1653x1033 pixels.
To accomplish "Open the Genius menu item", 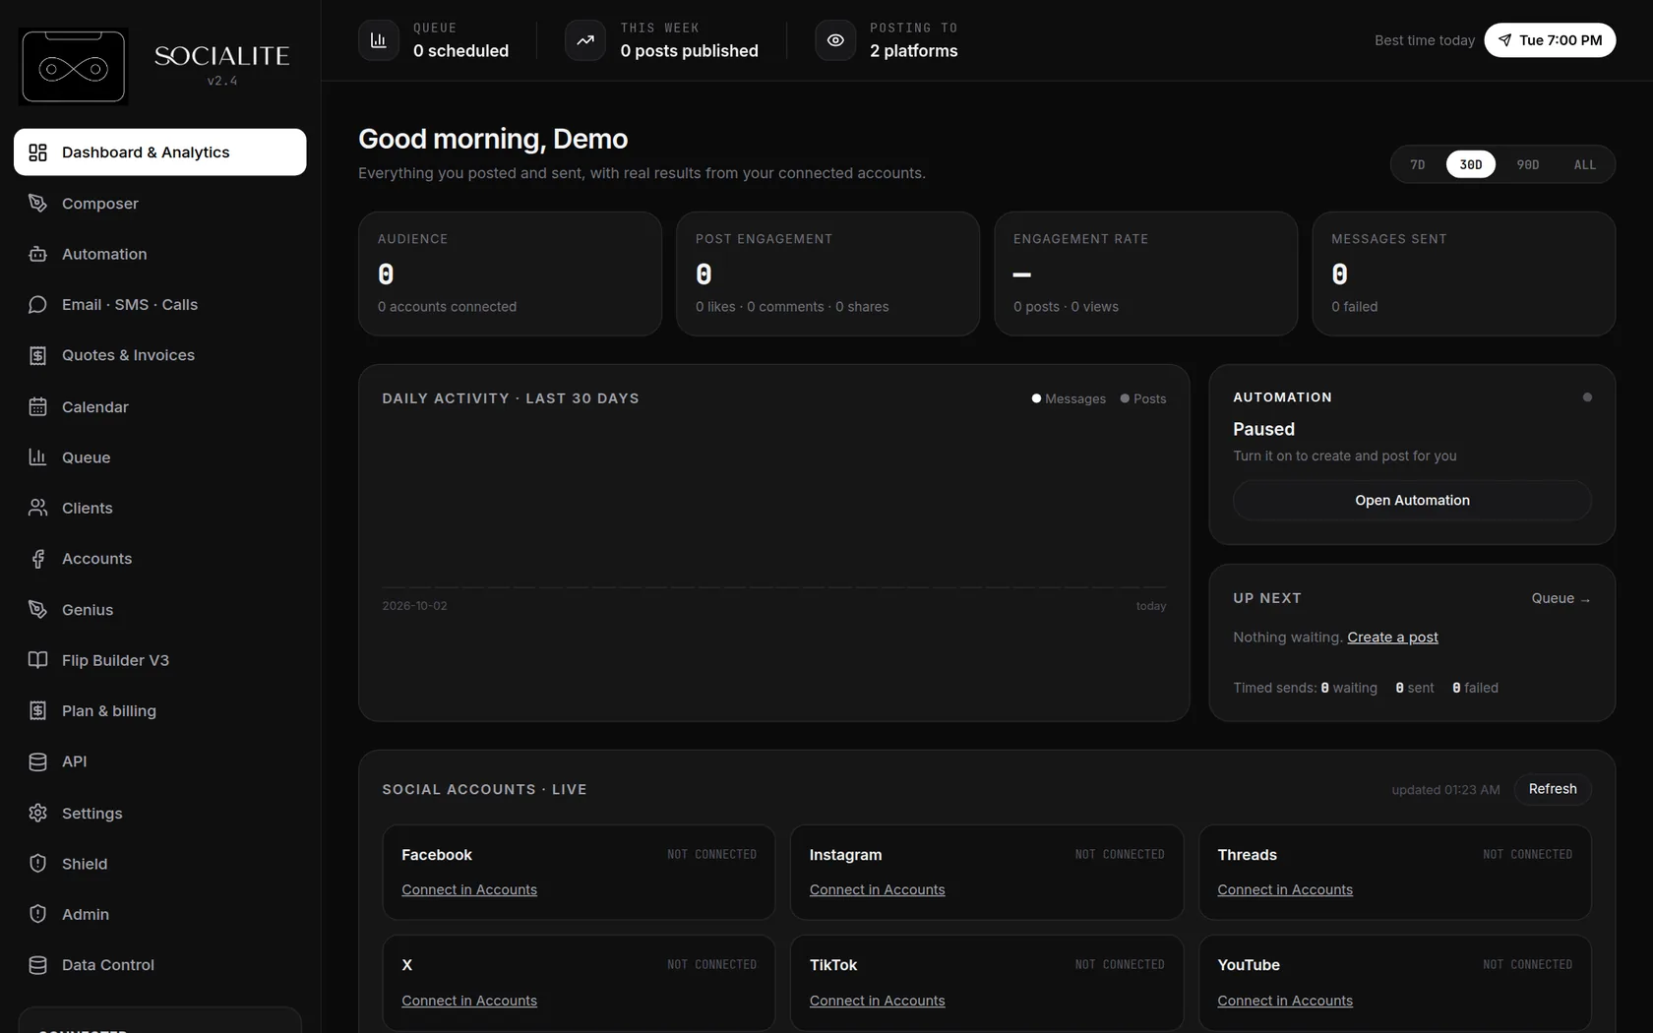I will tap(159, 610).
